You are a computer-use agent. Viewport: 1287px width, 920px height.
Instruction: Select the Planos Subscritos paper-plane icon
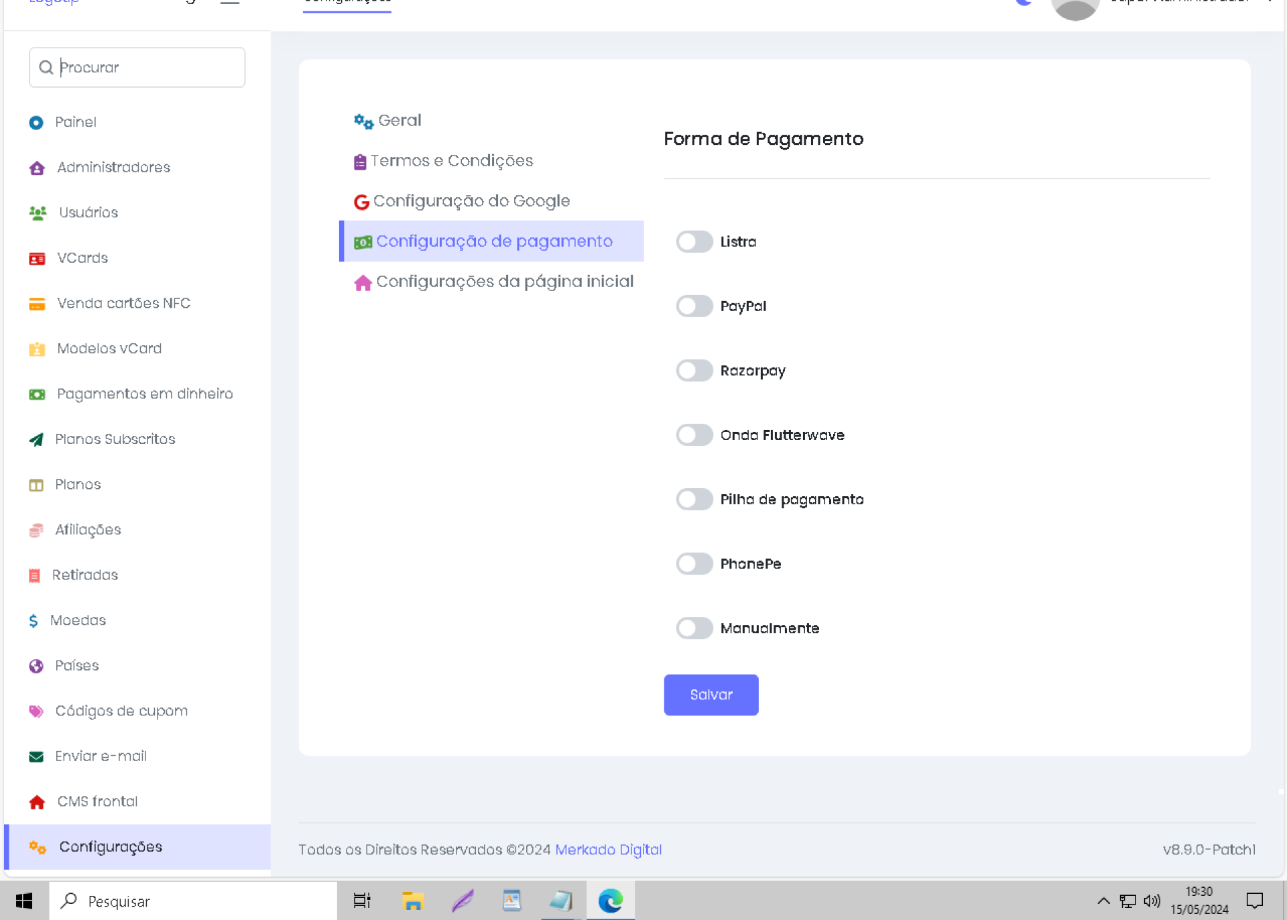pos(36,440)
